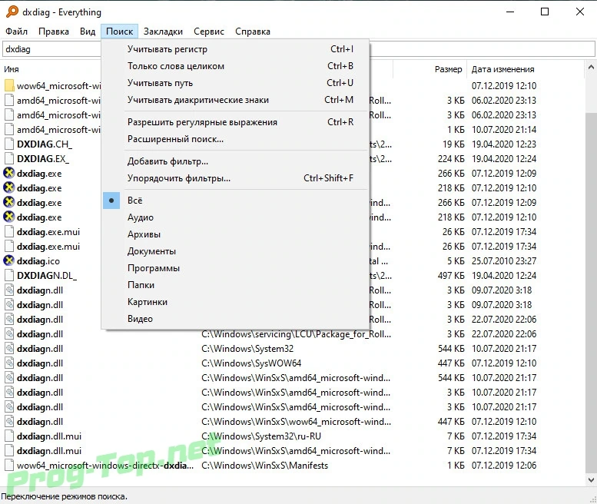This screenshot has width=597, height=504.
Task: Open the Сервис menu
Action: point(209,31)
